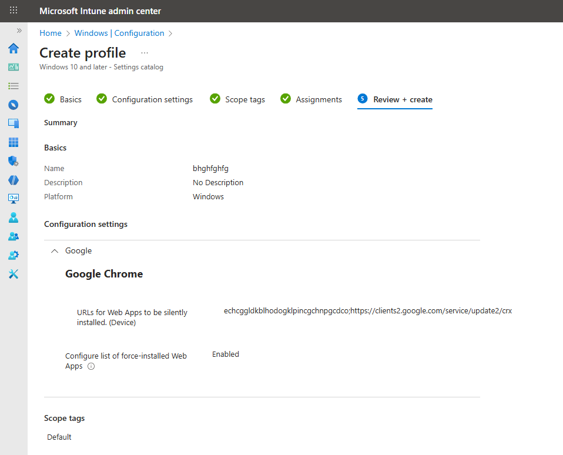Open Tenant administration gear-person icon in sidebar
The width and height of the screenshot is (563, 455).
(x=14, y=255)
